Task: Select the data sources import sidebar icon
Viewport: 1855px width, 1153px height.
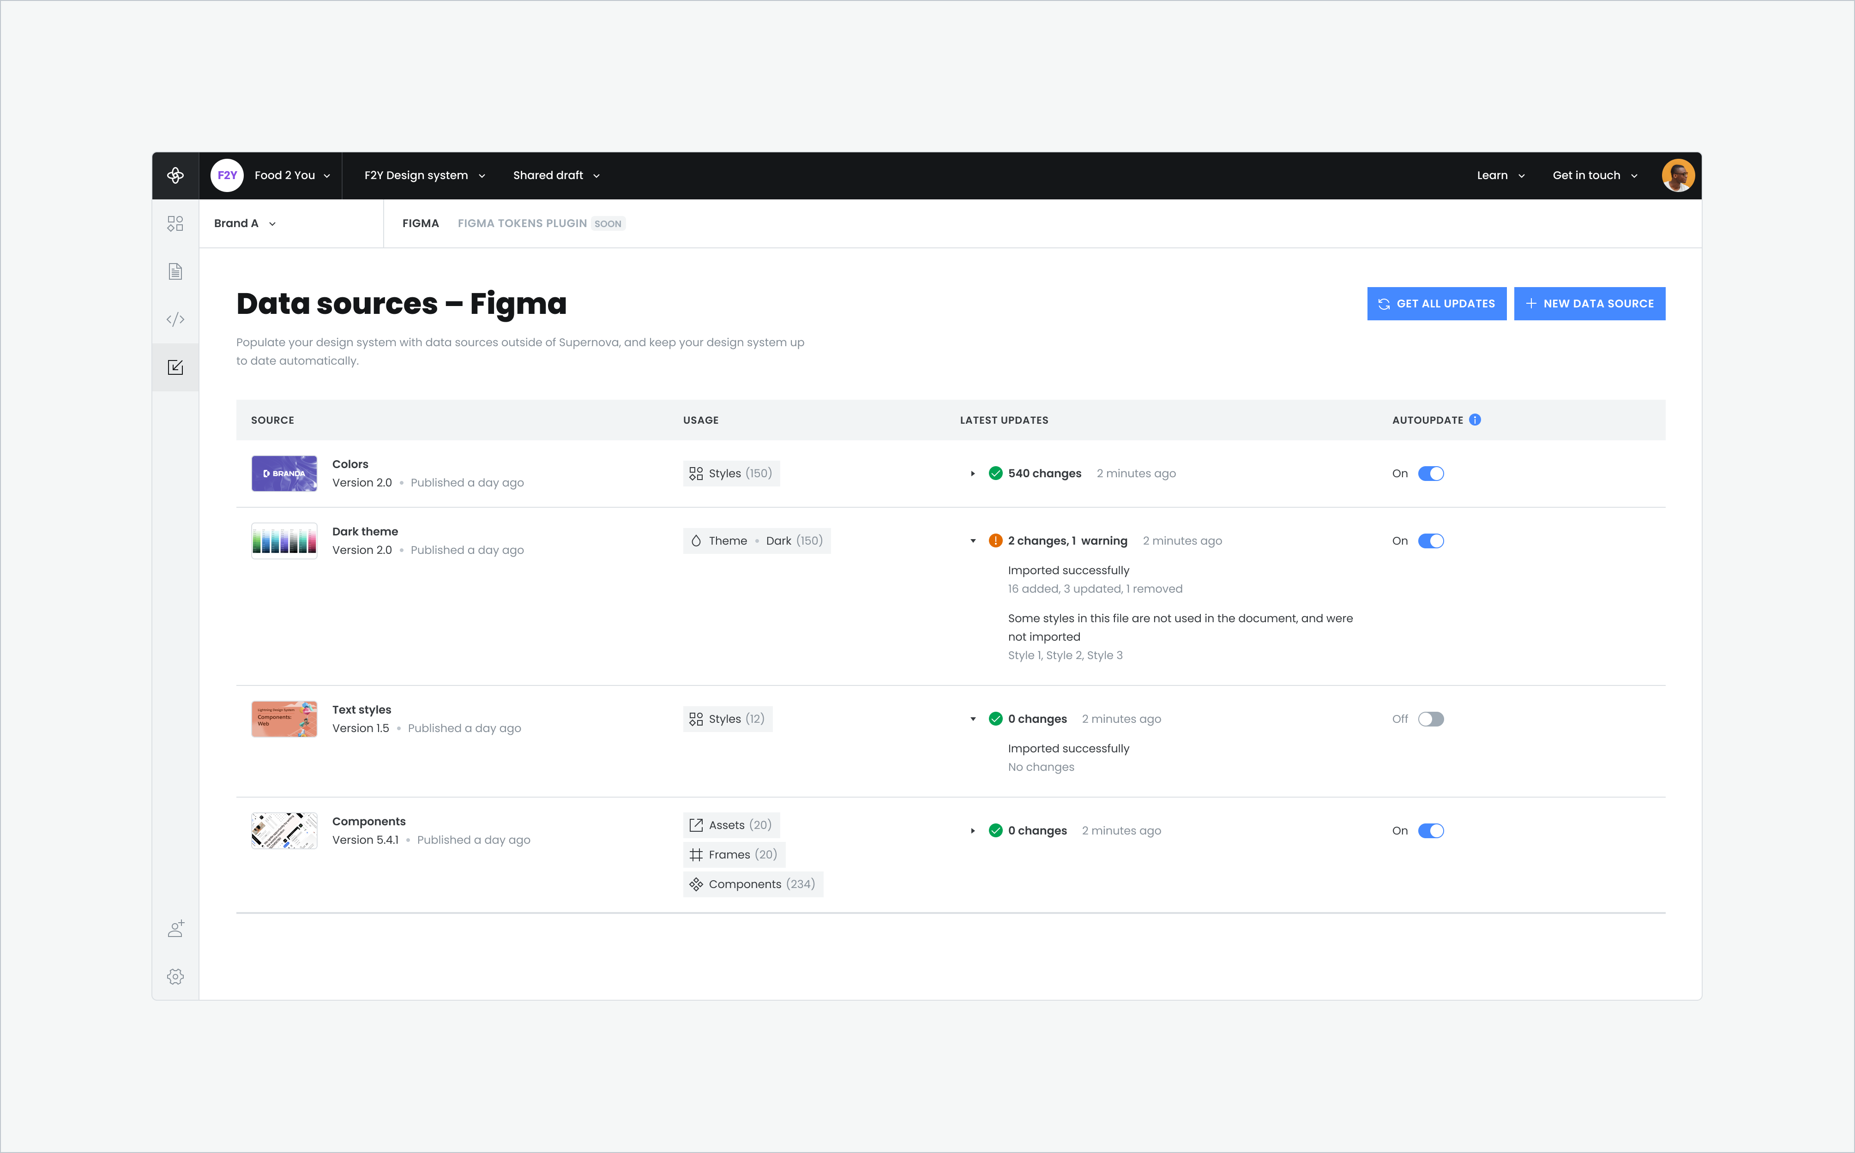Action: click(175, 367)
